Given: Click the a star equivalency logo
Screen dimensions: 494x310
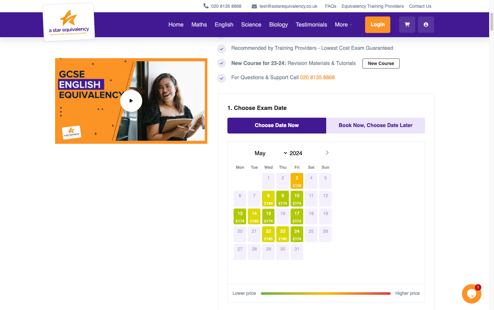Looking at the screenshot, I should [69, 22].
